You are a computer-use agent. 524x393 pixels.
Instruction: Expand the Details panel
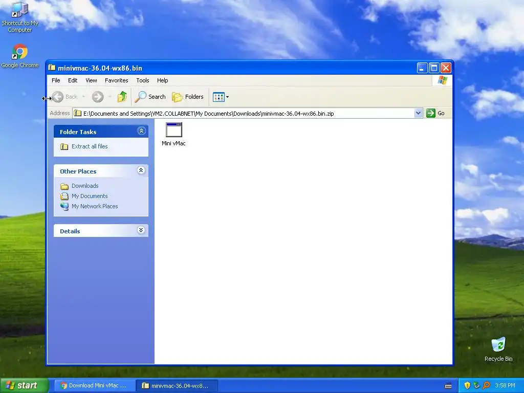(x=141, y=230)
